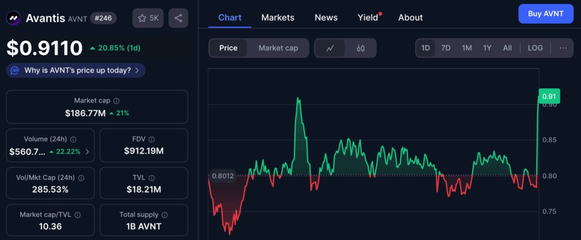Click the #246 rank badge

coord(103,18)
